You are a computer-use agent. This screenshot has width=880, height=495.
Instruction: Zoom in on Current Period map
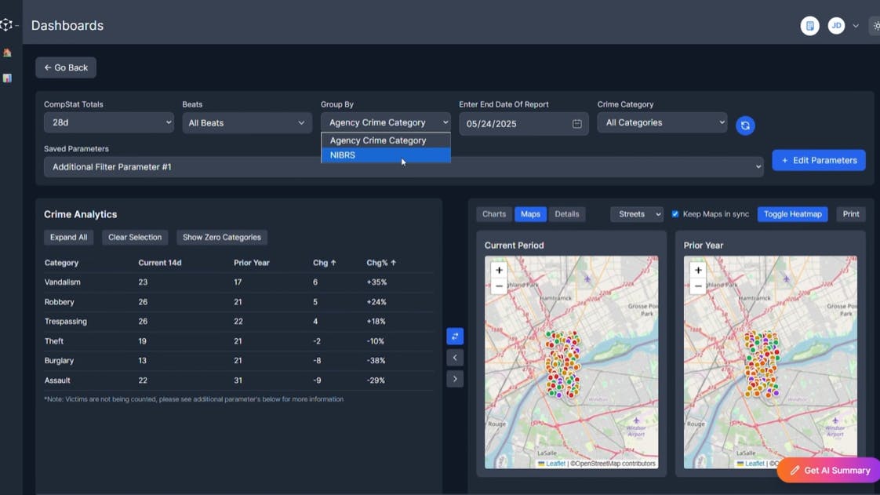499,270
